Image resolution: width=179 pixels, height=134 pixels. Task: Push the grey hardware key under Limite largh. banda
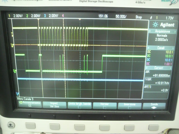pos(79,127)
